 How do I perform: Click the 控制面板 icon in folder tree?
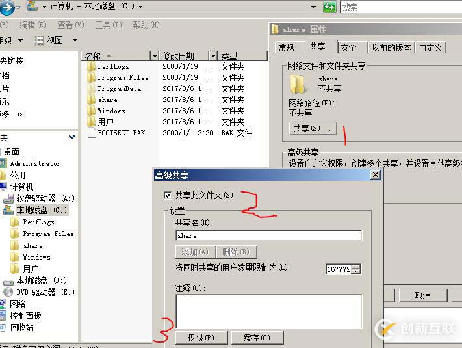point(3,315)
